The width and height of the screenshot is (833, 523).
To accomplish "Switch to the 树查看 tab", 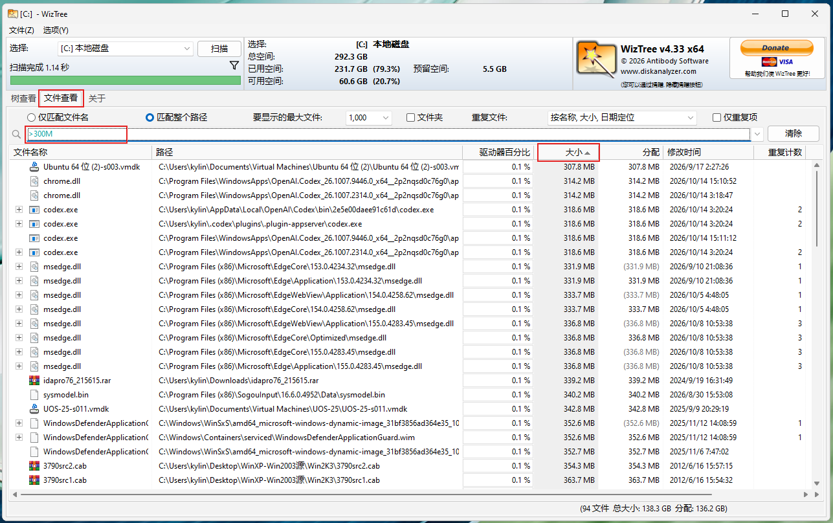I will pyautogui.click(x=23, y=98).
